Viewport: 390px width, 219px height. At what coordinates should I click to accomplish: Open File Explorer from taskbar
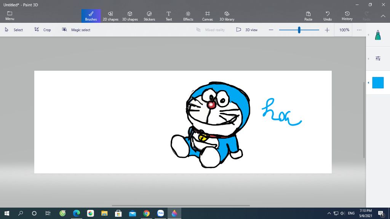[x=104, y=213]
